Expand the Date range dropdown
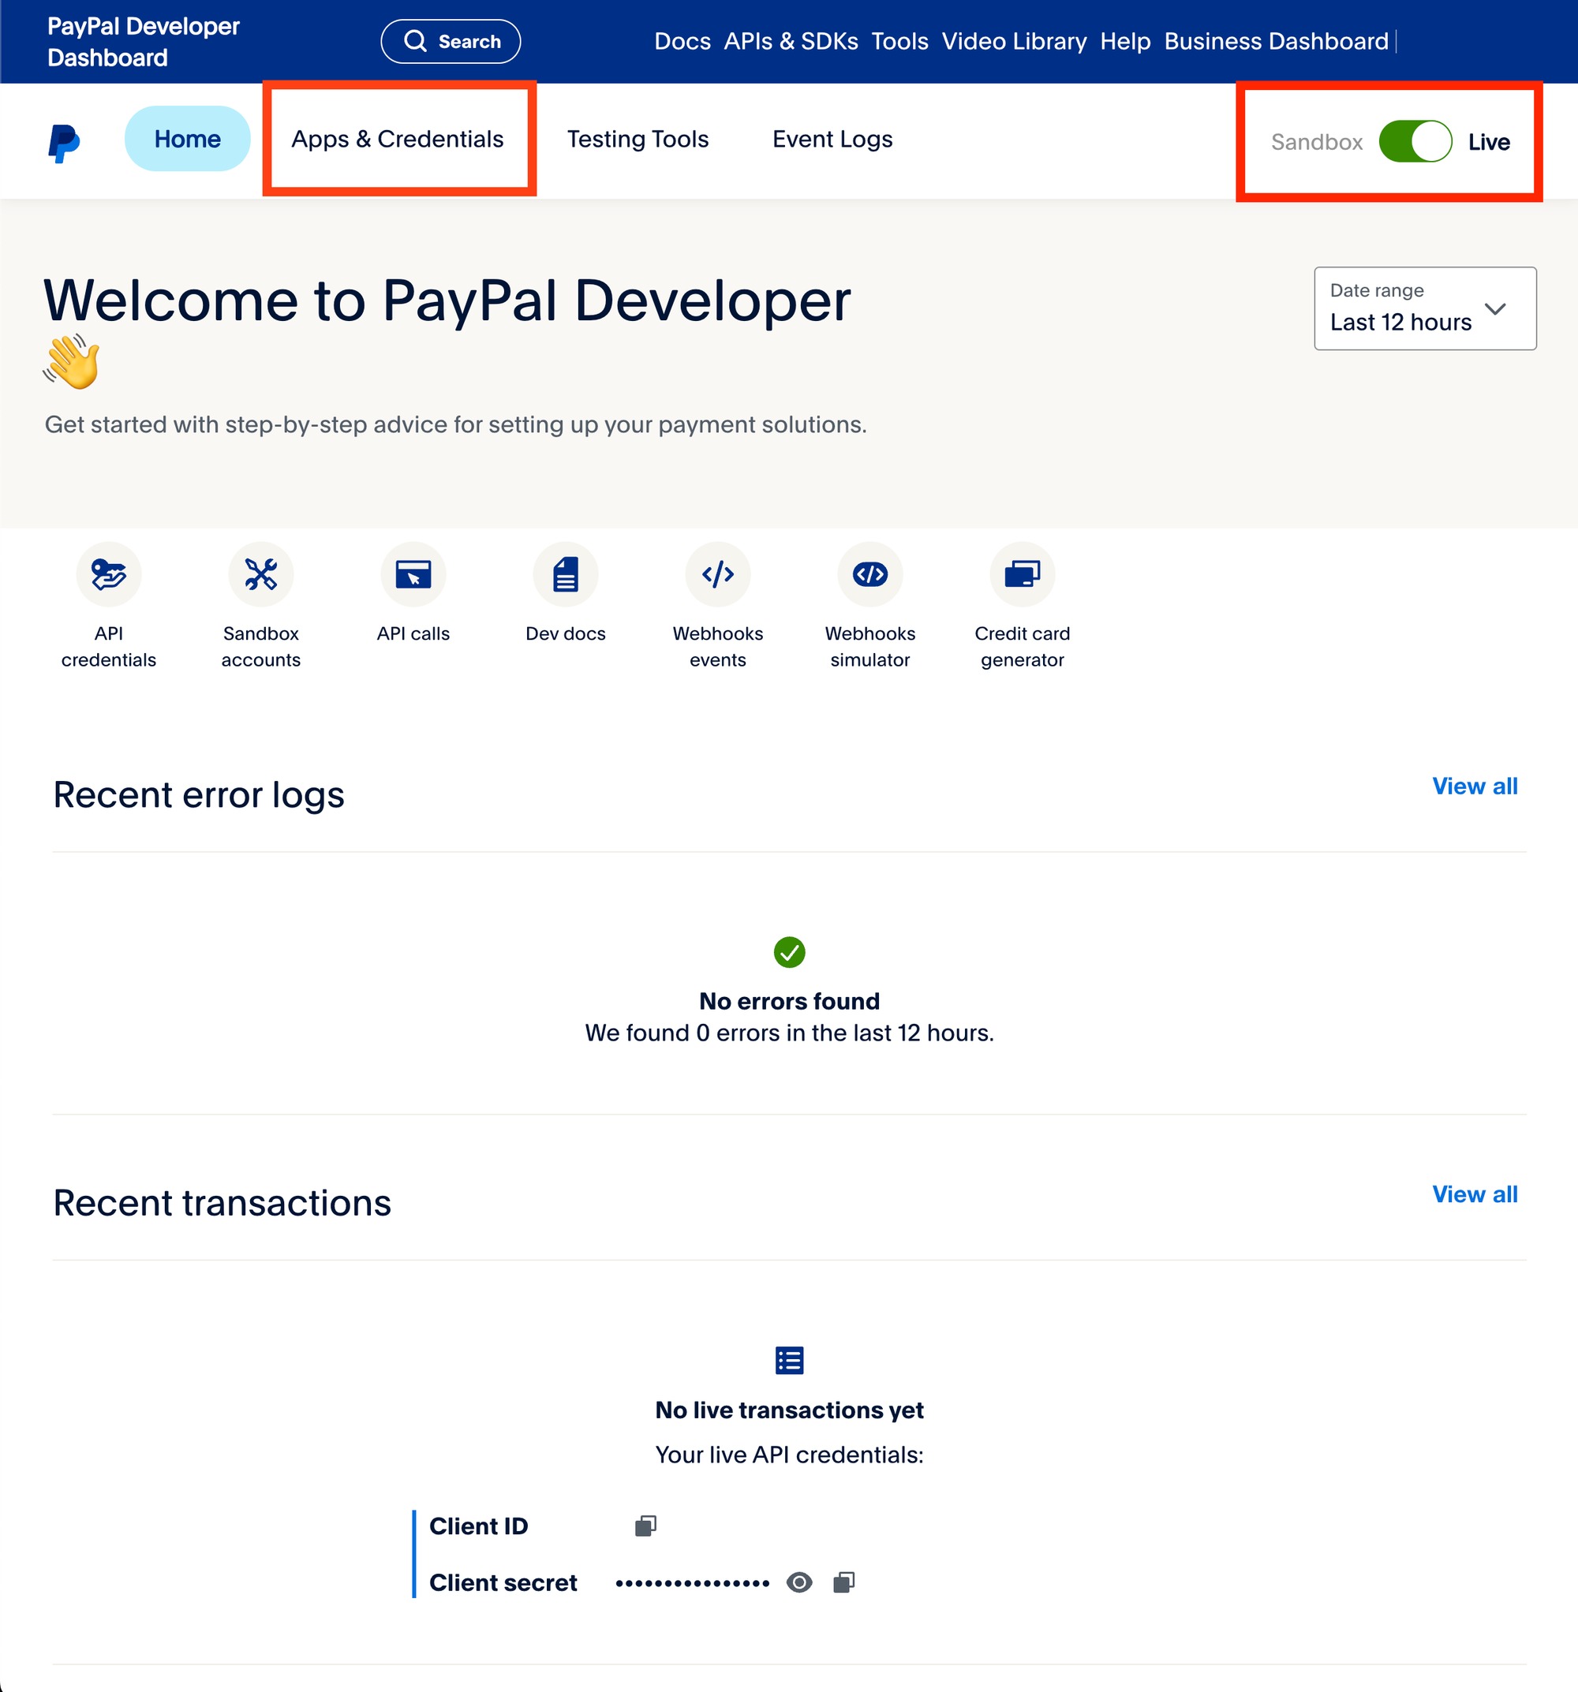The width and height of the screenshot is (1578, 1692). (x=1426, y=308)
